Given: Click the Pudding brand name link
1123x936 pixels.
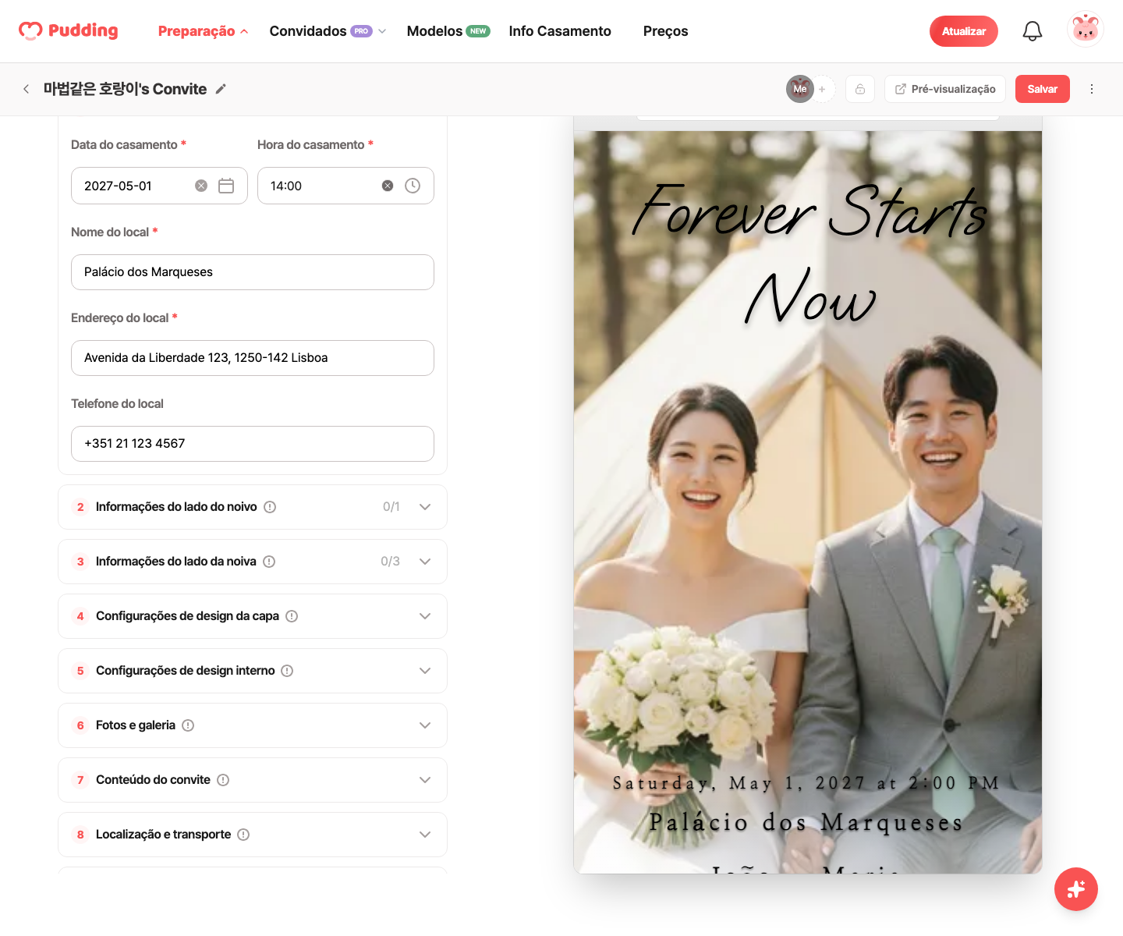Looking at the screenshot, I should 83,30.
